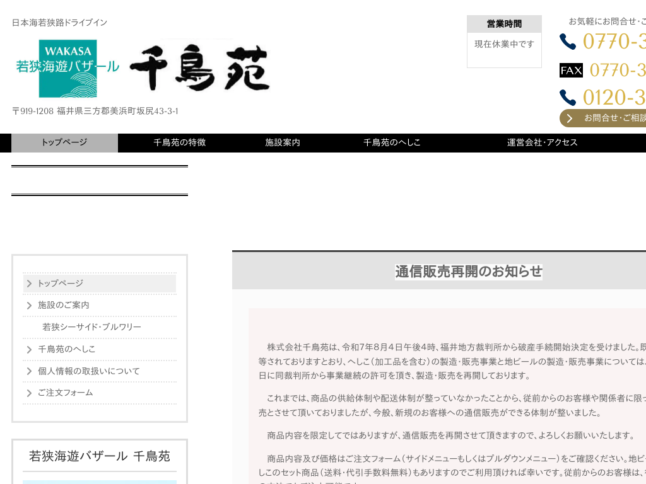Click the phone icon beside the 0120 number
The width and height of the screenshot is (646, 484).
(x=568, y=96)
